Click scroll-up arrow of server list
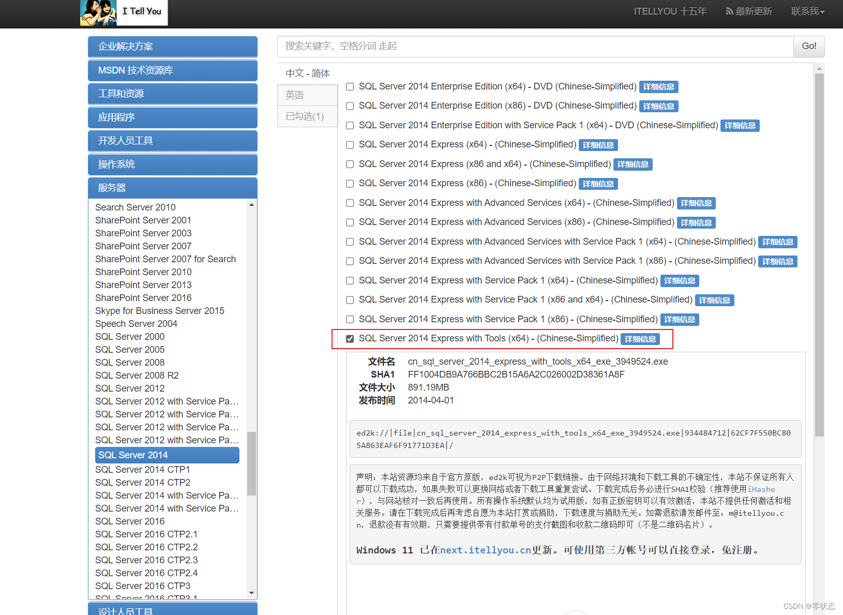The image size is (843, 615). click(251, 205)
